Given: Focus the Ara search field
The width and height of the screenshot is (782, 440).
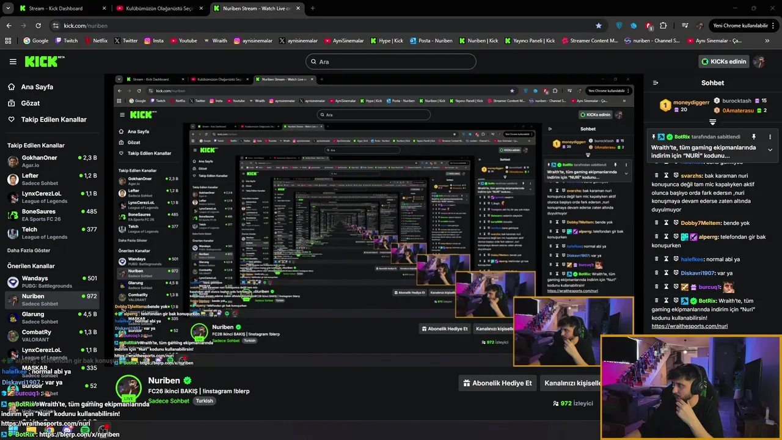Looking at the screenshot, I should click(x=390, y=61).
